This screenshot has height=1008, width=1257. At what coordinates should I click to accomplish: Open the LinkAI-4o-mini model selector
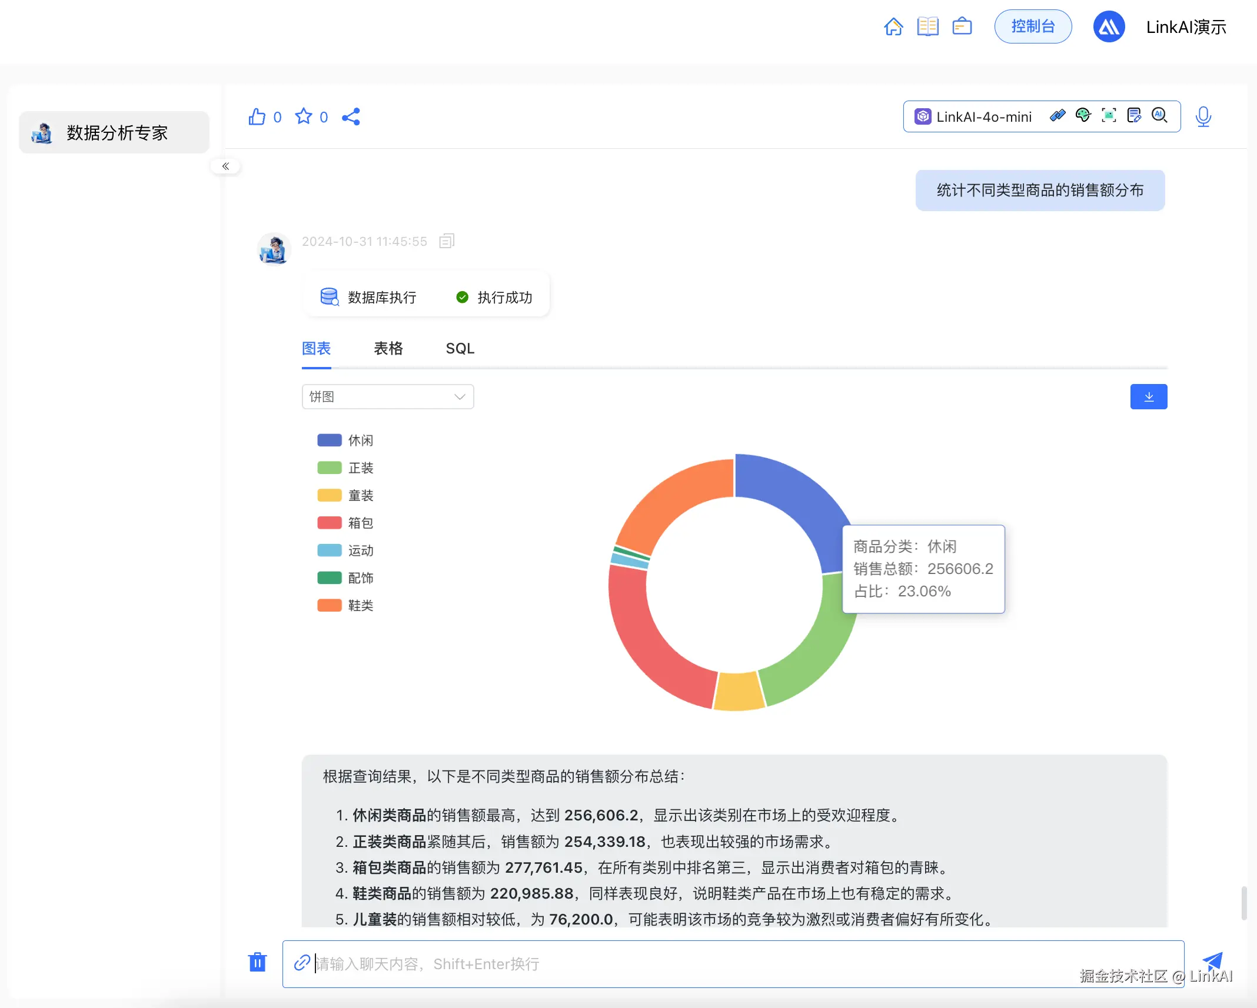pos(982,116)
